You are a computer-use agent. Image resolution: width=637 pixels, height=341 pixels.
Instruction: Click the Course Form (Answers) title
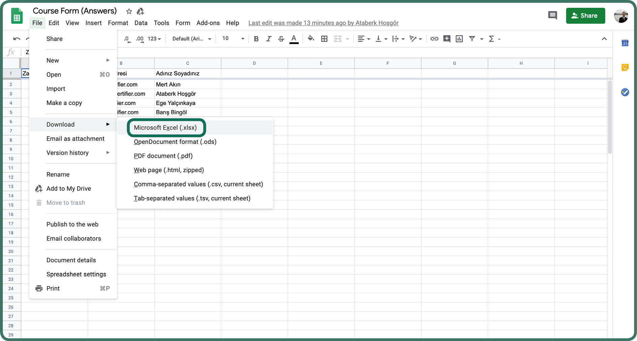click(x=74, y=11)
